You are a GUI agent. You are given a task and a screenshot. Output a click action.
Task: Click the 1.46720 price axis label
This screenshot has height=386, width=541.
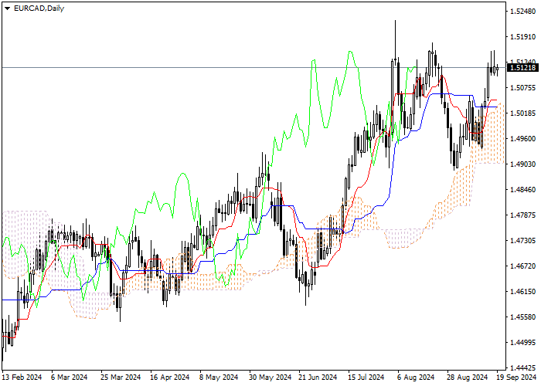click(x=522, y=266)
